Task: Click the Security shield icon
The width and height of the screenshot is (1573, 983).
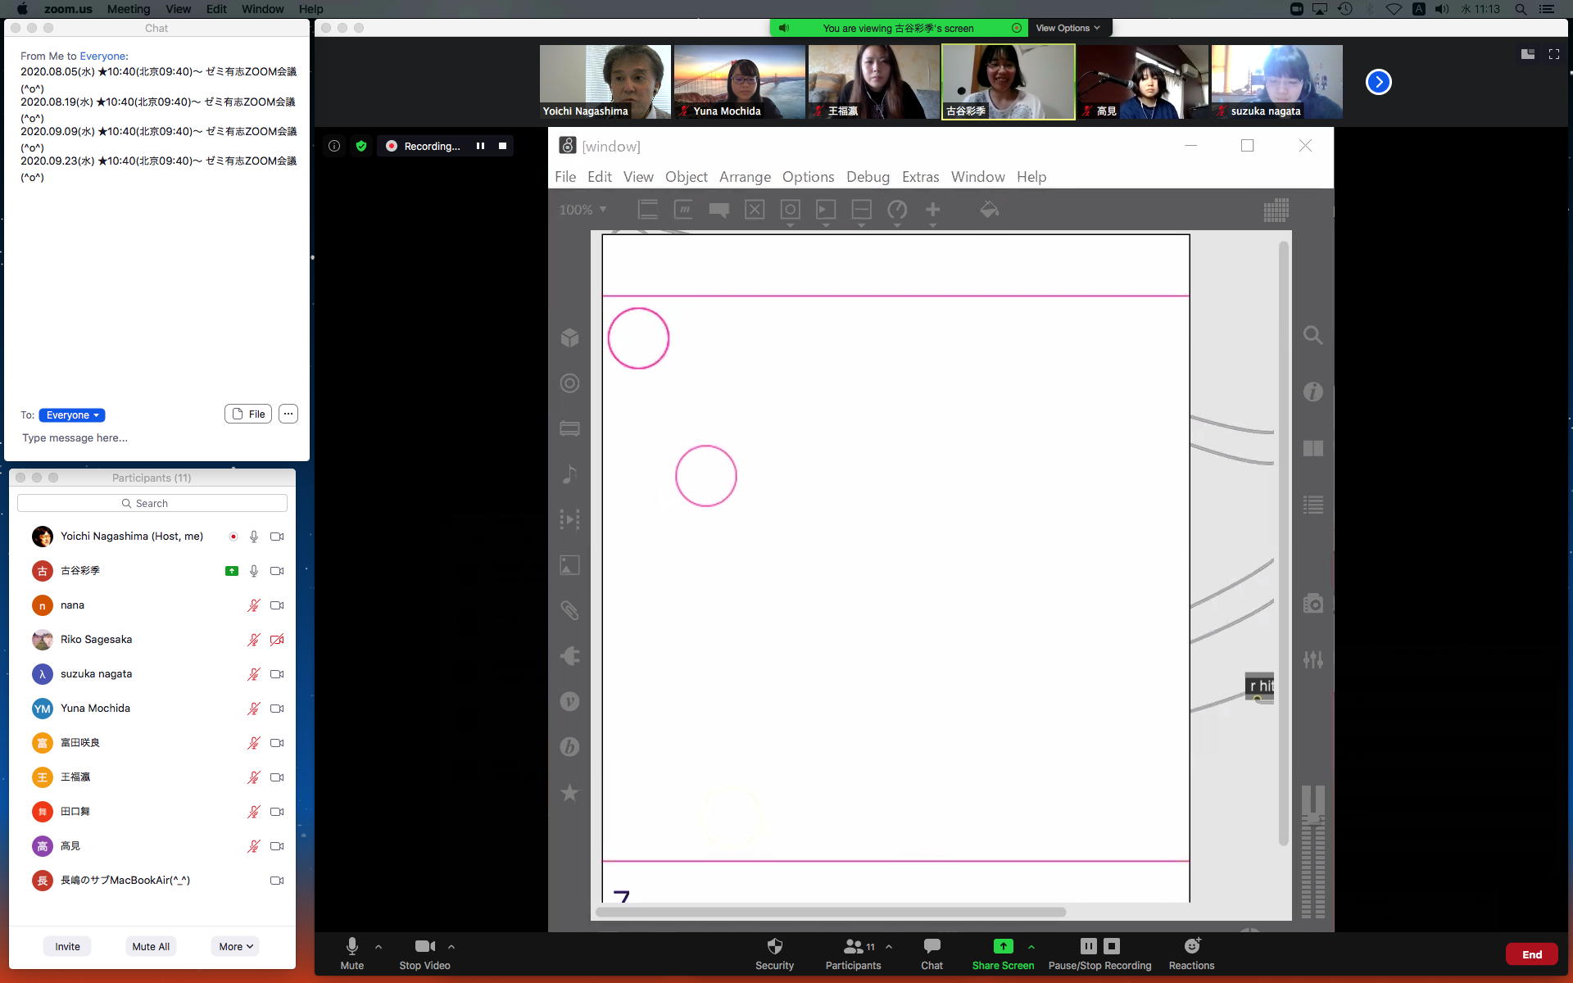Action: tap(774, 947)
